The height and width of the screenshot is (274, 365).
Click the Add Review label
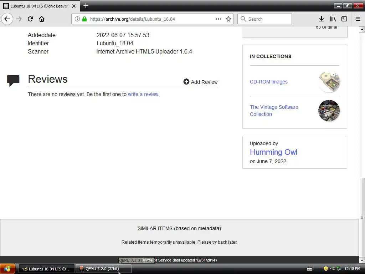pos(204,82)
